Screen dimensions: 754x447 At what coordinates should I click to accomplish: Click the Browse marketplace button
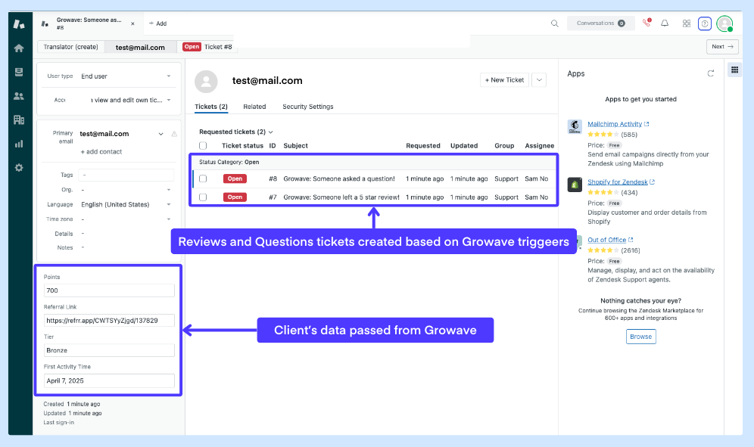(x=641, y=337)
